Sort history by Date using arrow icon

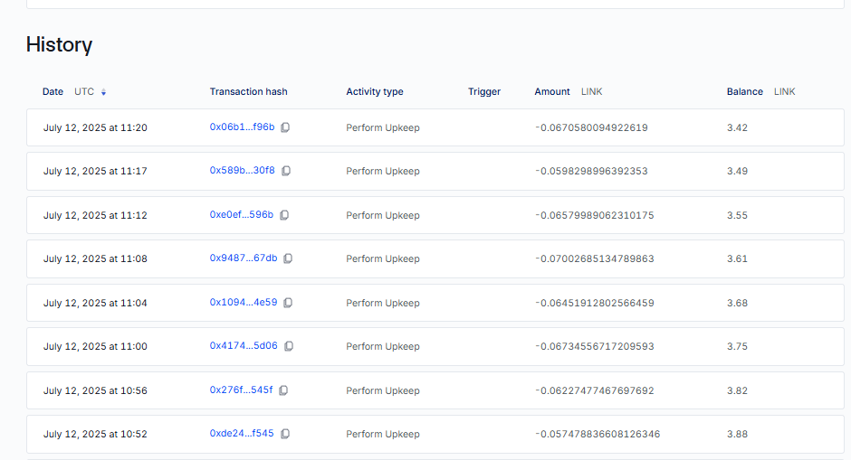point(103,92)
